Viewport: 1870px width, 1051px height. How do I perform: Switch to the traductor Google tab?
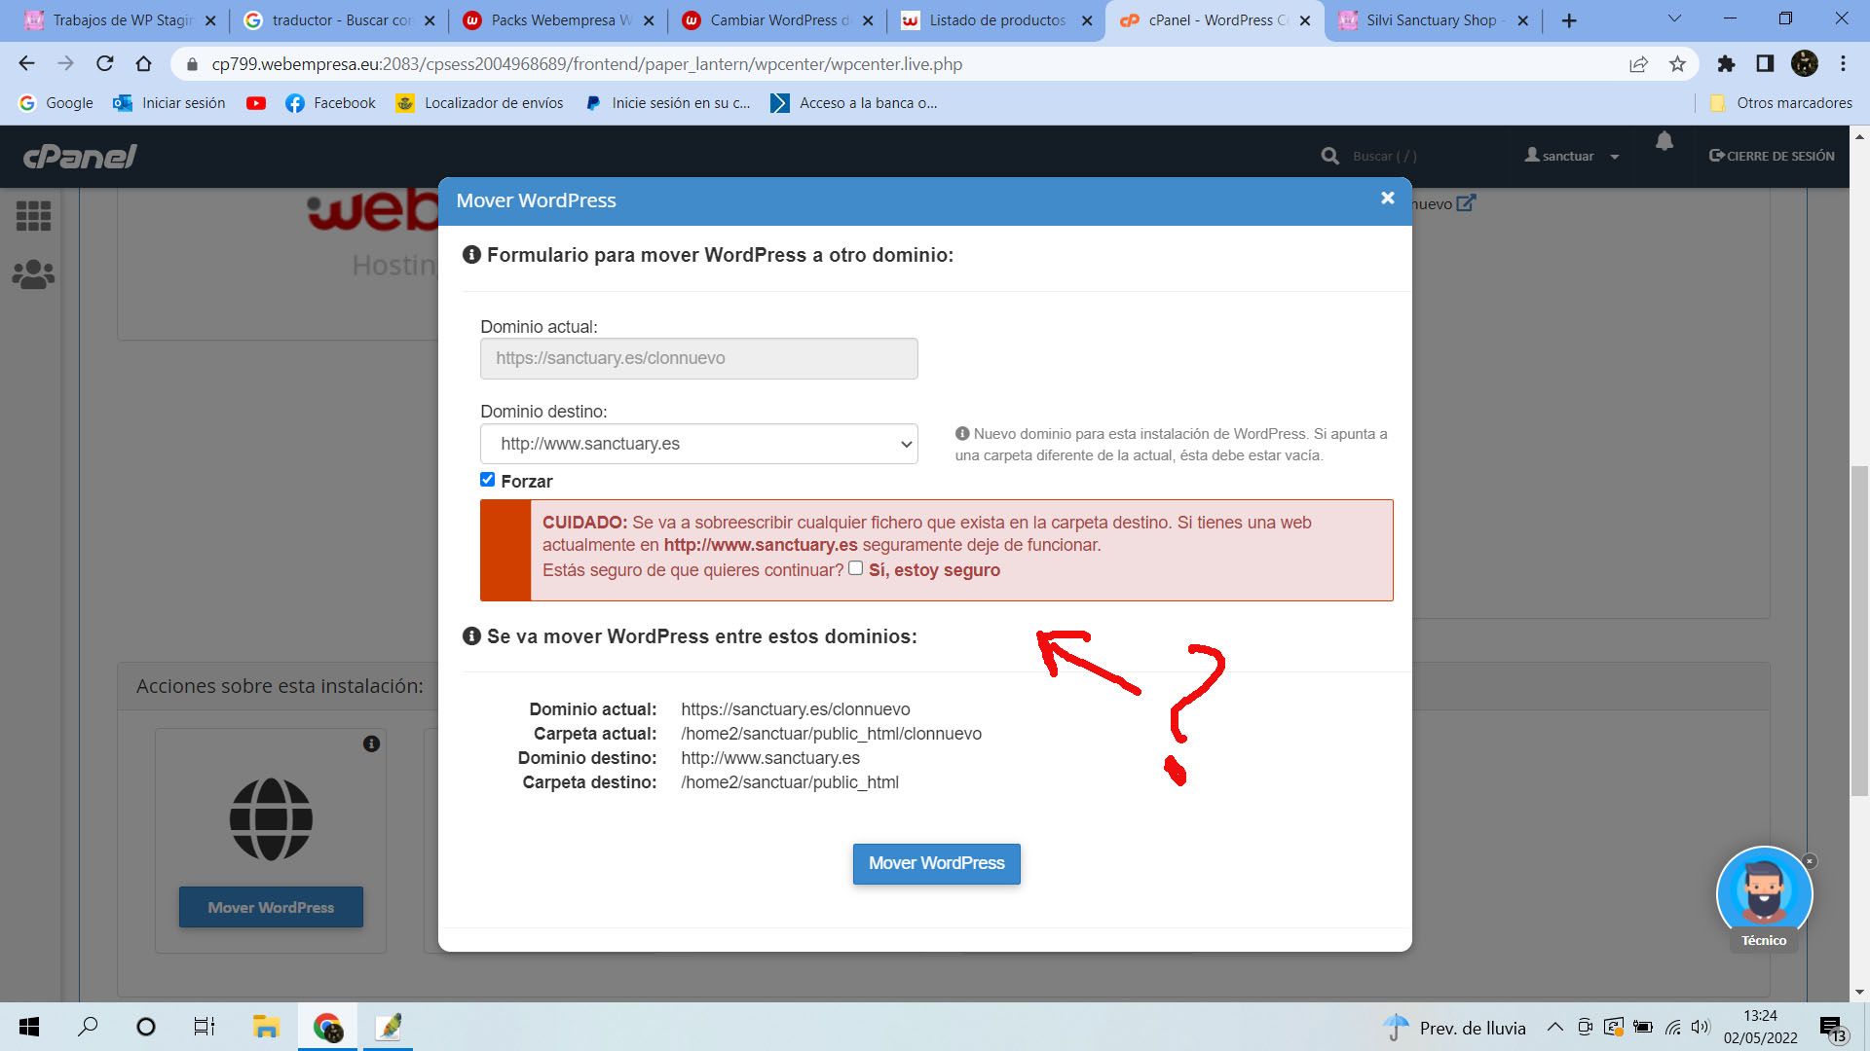click(x=338, y=20)
